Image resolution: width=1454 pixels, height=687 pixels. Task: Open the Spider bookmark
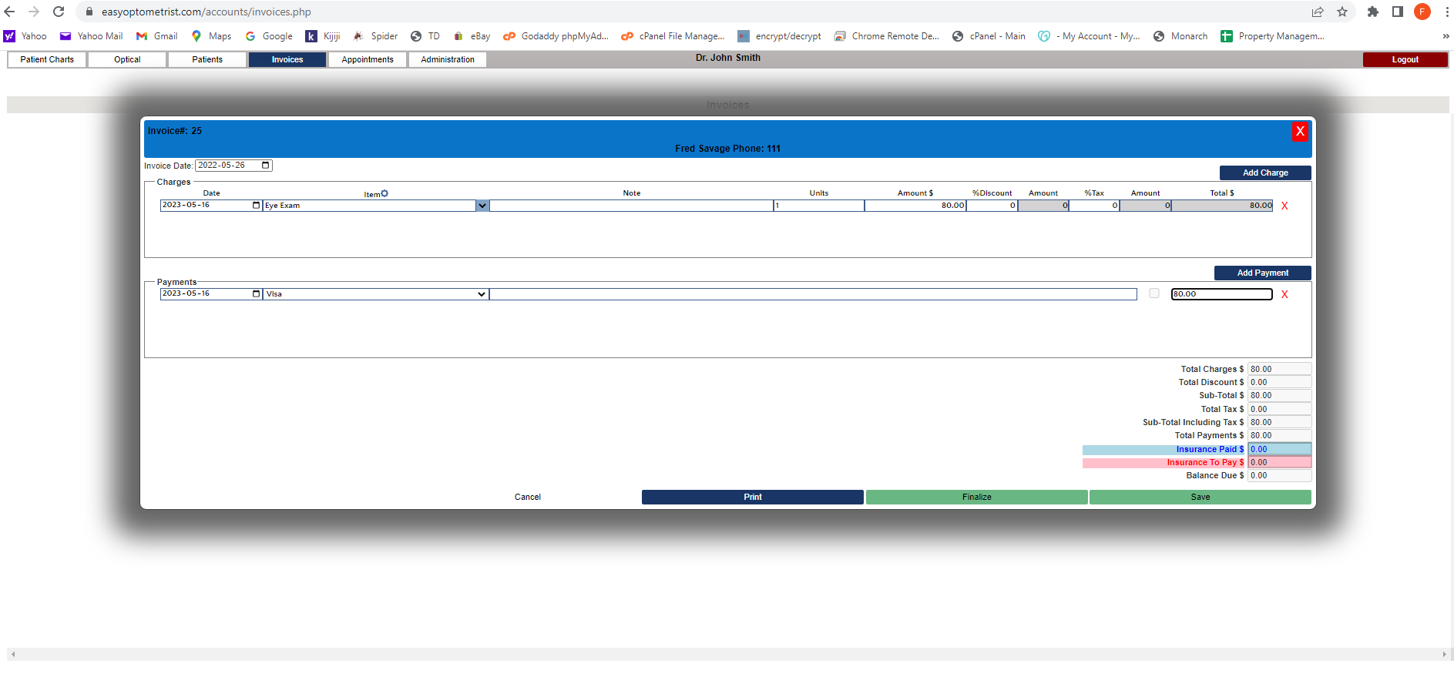coord(375,36)
